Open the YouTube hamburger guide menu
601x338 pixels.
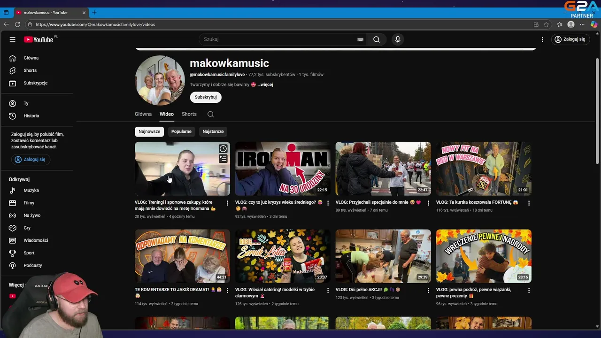coord(13,39)
